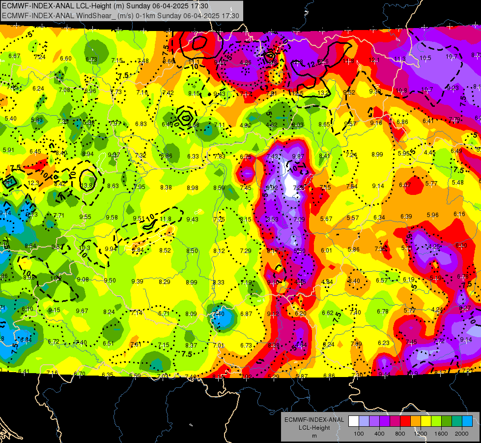The height and width of the screenshot is (443, 481).
Task: Click the grid value 6.51
Action: coord(108,344)
